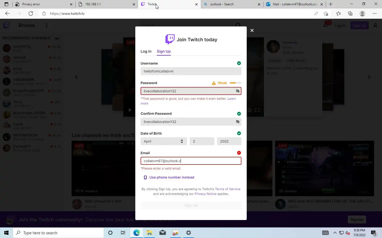Image resolution: width=382 pixels, height=238 pixels.
Task: Click the Twitch logo in signup dialog
Action: tap(170, 39)
